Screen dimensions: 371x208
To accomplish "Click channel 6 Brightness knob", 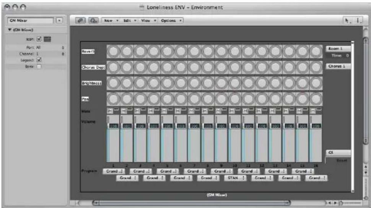I will click(x=181, y=83).
